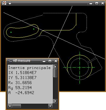Select the left green cross point in slot
This screenshot has width=106, height=110.
[11, 32]
